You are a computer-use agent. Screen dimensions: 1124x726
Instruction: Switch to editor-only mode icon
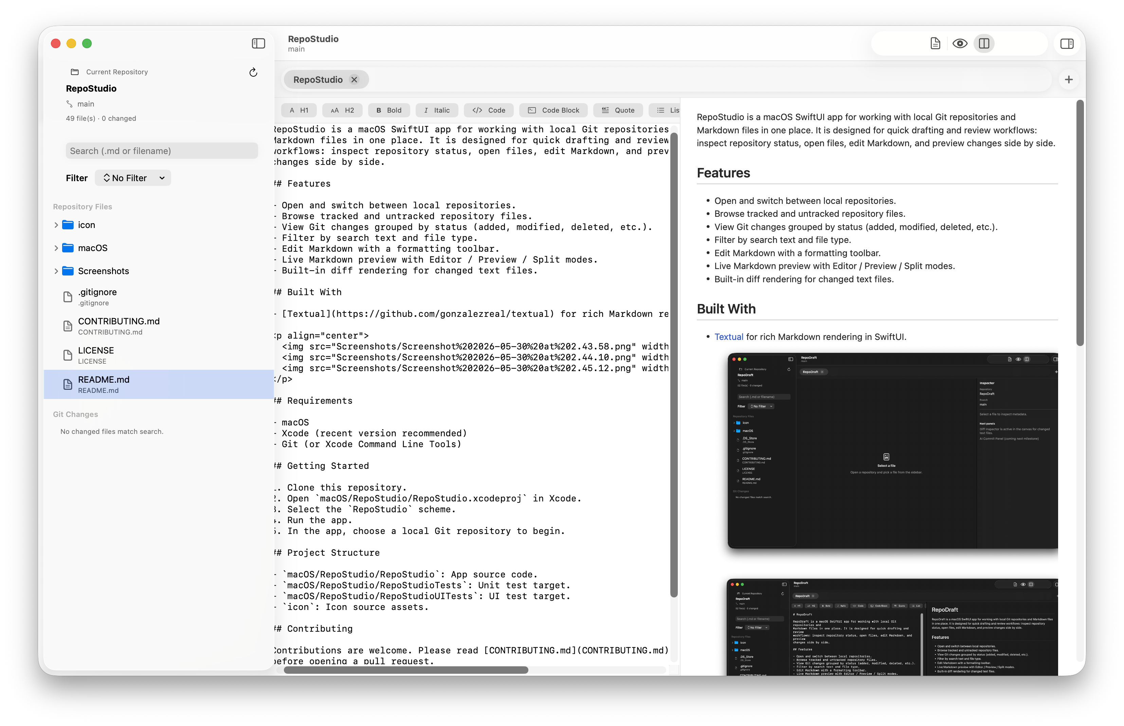click(935, 43)
